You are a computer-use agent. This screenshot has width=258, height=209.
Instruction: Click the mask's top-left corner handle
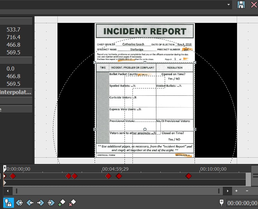95,62
